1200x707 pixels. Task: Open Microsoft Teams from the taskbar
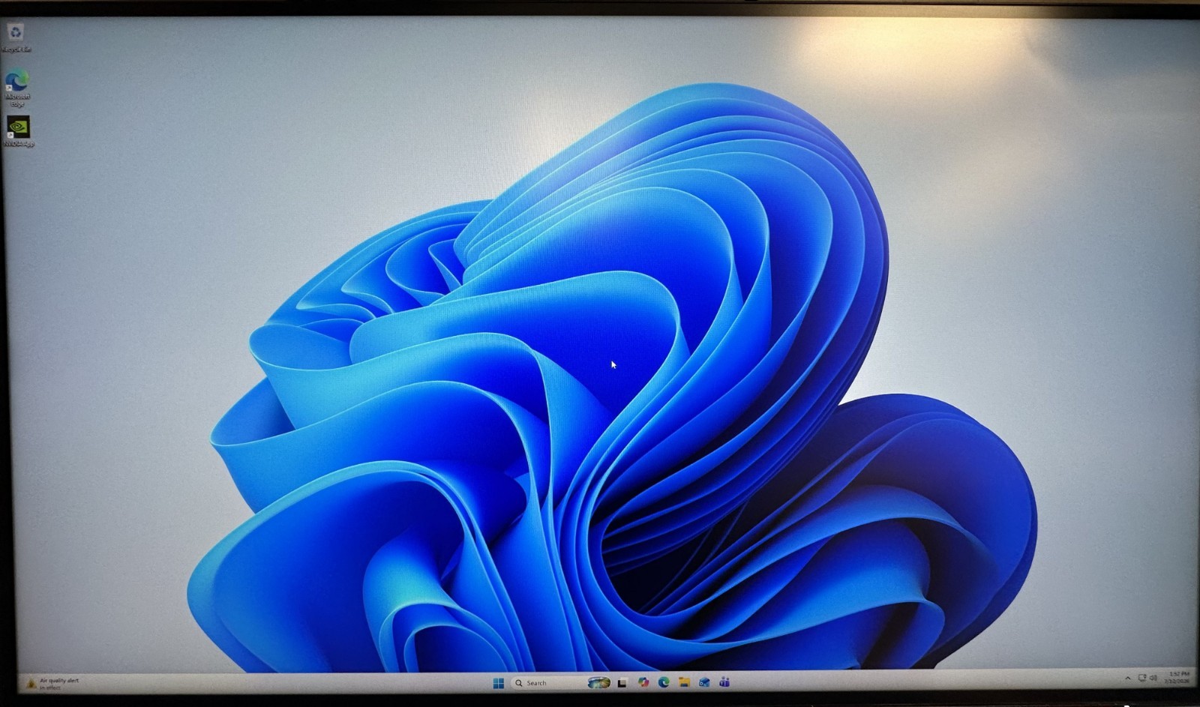[724, 682]
